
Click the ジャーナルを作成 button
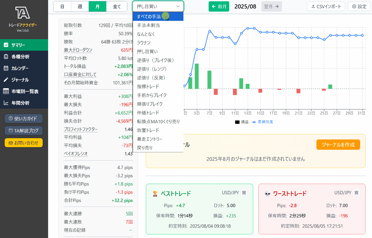[x=338, y=145]
